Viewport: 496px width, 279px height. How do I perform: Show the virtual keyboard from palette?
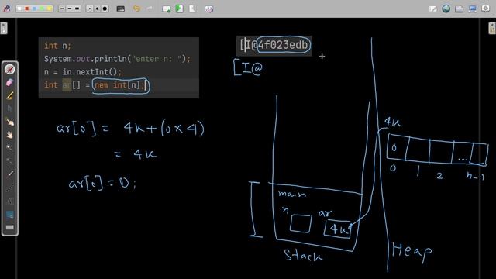[10, 227]
